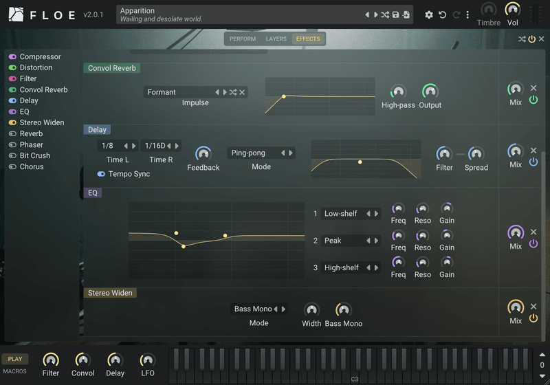The width and height of the screenshot is (550, 385).
Task: Switch to the PERFORM tab
Action: click(x=243, y=39)
